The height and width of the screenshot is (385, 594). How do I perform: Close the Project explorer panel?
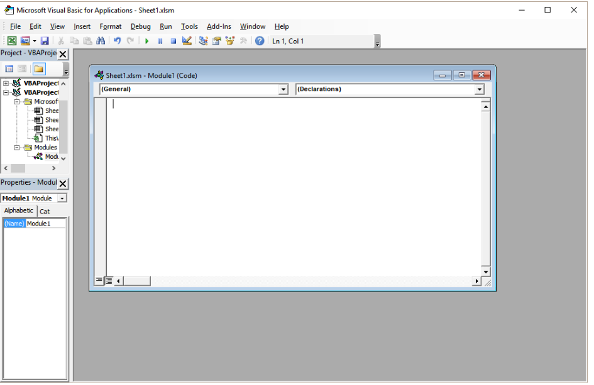pos(63,54)
